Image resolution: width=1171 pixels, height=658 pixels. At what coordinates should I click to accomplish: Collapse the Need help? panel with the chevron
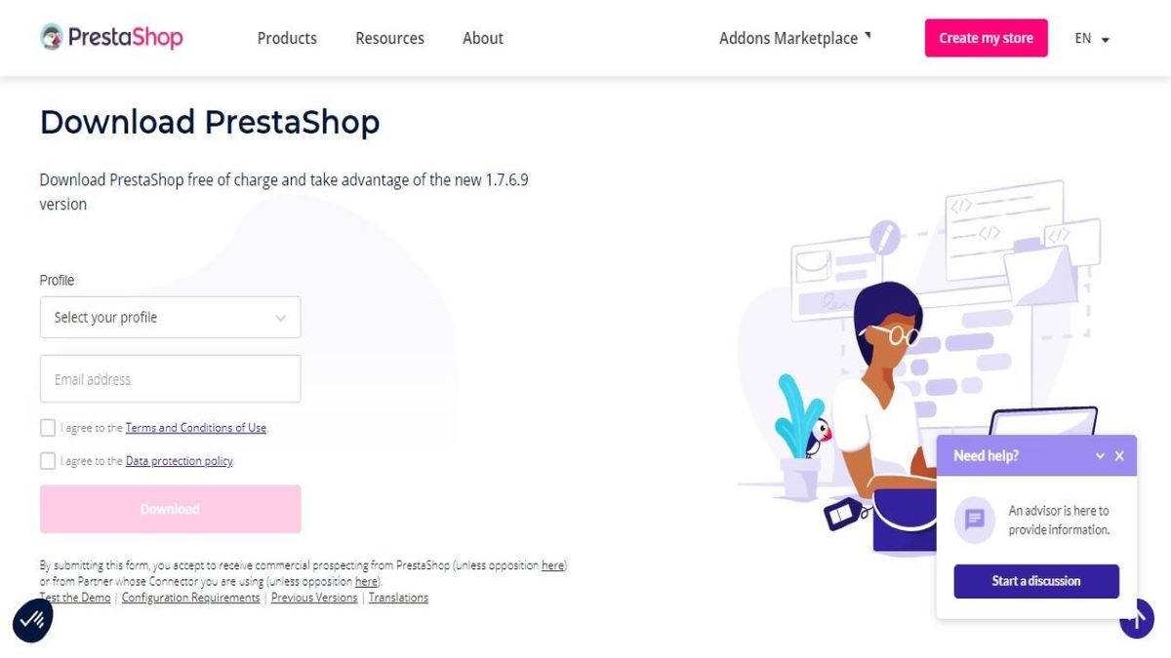click(x=1100, y=455)
